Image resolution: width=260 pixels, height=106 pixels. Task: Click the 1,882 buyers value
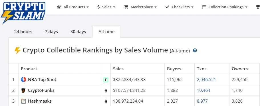pyautogui.click(x=172, y=90)
